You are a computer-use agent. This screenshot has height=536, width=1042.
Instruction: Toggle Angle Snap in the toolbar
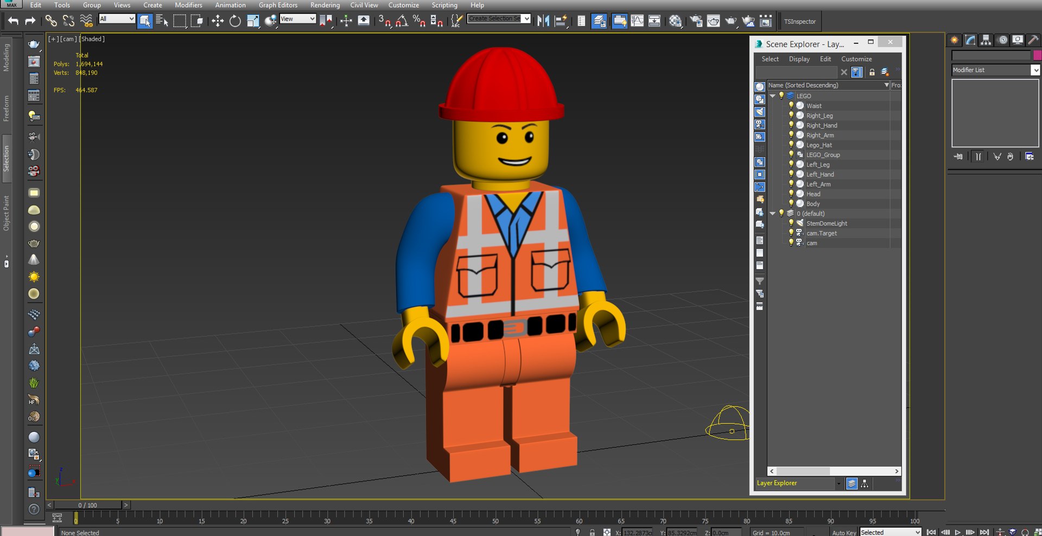point(402,21)
